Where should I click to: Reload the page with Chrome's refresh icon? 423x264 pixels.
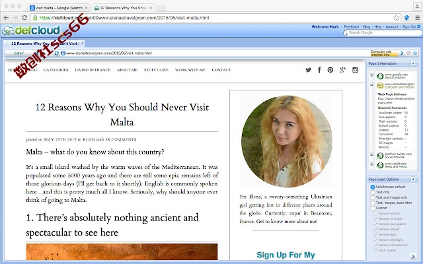tap(24, 18)
